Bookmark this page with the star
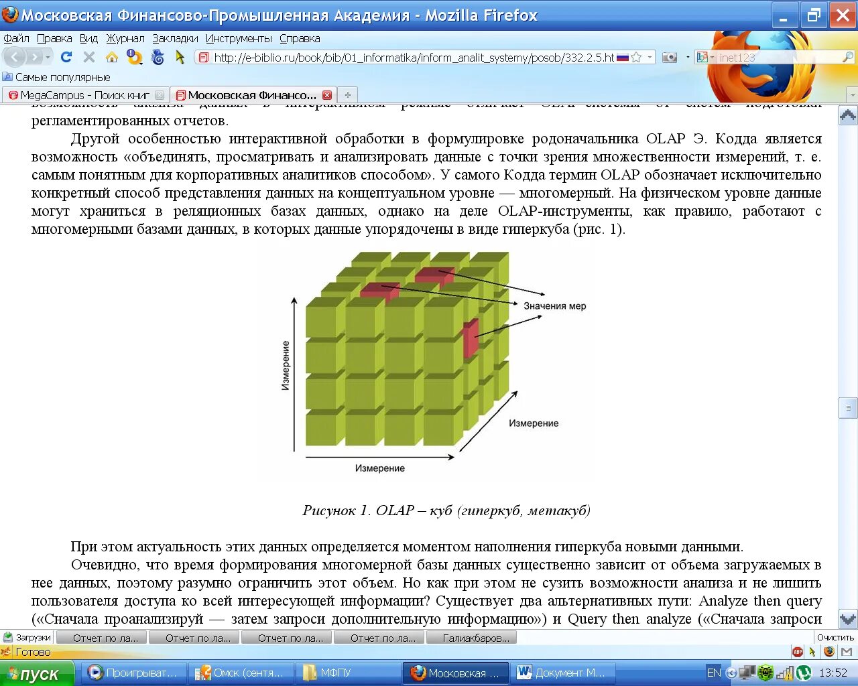 [636, 58]
